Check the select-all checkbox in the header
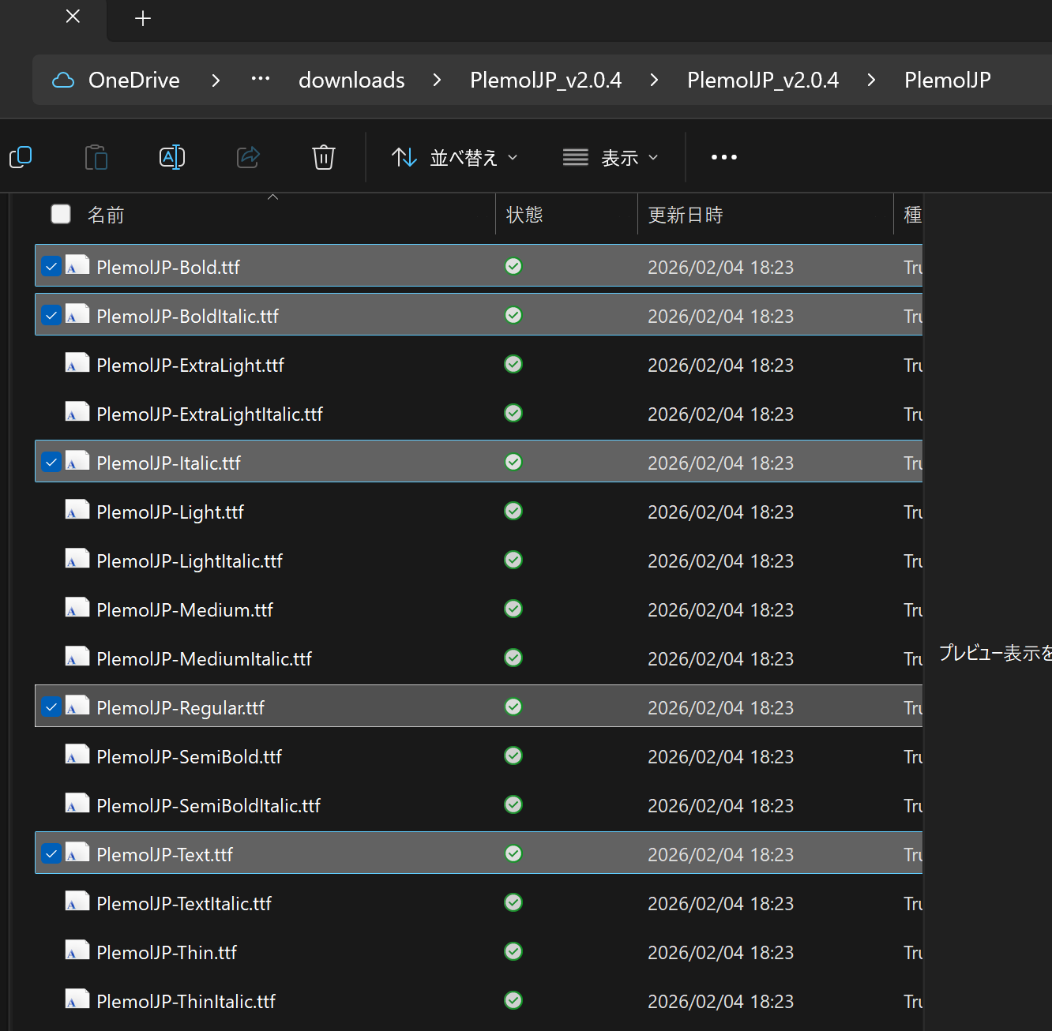The width and height of the screenshot is (1052, 1031). coord(61,213)
